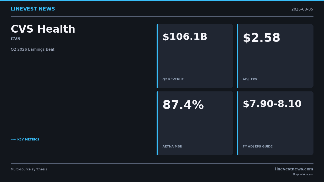Click the blue accent bar on revenue card
Screen dimensions: 324x182
[157, 56]
